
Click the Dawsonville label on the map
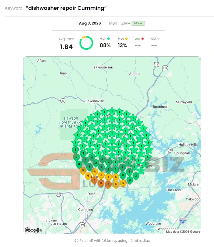point(95,101)
